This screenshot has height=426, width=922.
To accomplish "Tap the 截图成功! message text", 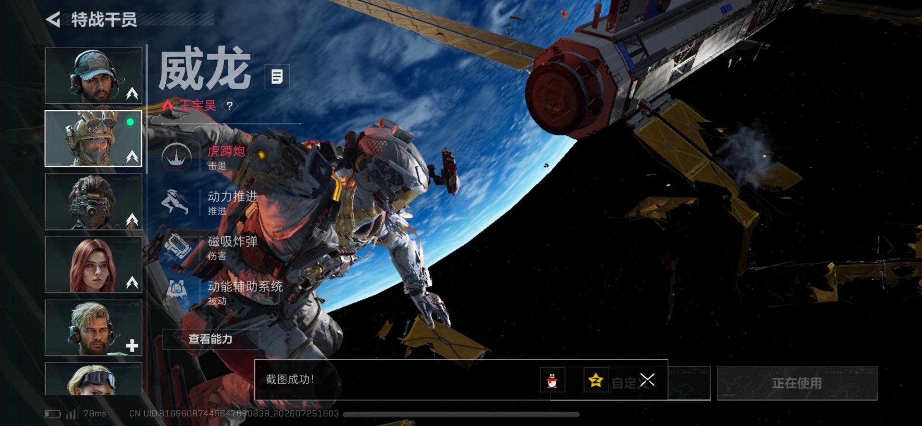I will coord(290,379).
